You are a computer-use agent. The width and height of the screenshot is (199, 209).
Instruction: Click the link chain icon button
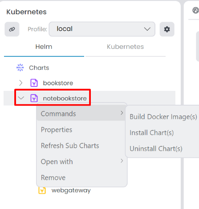(x=12, y=29)
